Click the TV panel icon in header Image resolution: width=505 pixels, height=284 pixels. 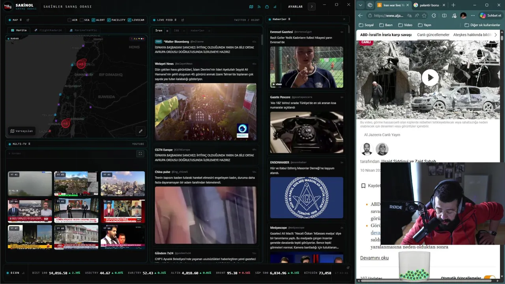(267, 7)
